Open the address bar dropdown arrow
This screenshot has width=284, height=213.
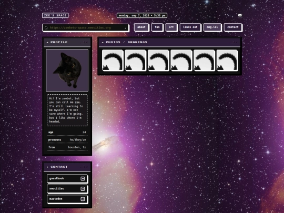click(125, 28)
